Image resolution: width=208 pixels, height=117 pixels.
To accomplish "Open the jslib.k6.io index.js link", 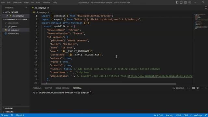I will click(x=107, y=19).
